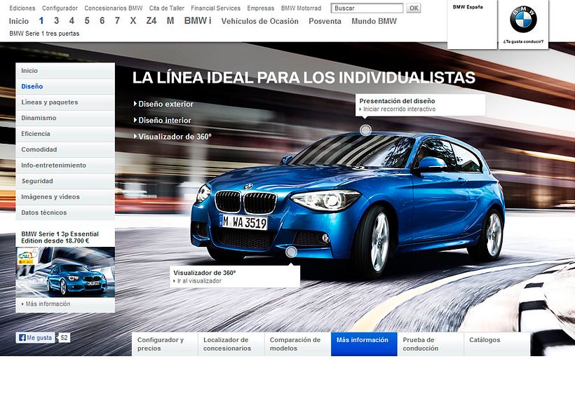Screen dimensions: 575x413
Task: Select Inicio in the sidebar menu
Action: tap(65, 70)
